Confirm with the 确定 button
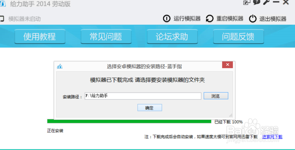The image size is (295, 150). [x=150, y=108]
